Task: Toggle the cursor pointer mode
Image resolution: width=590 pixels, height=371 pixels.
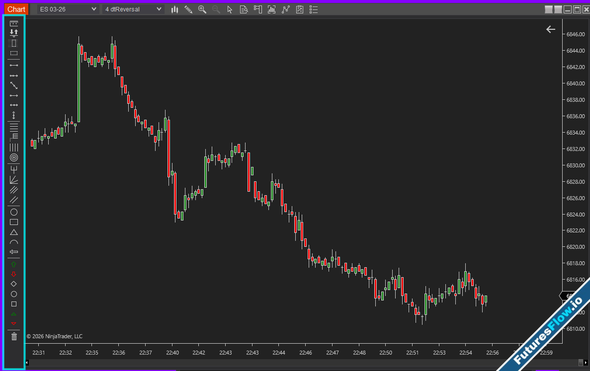Action: click(x=230, y=9)
